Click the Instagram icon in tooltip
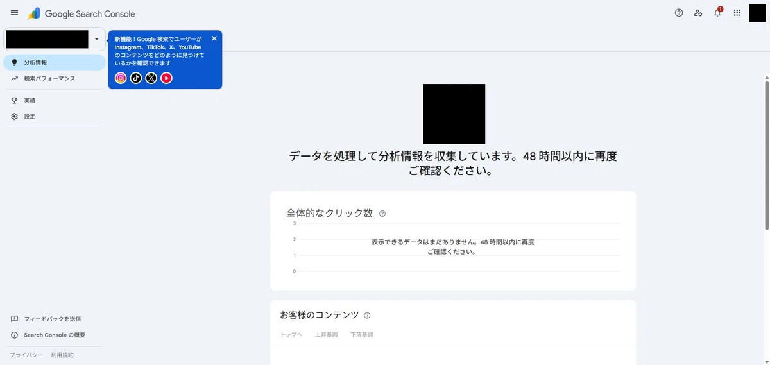The image size is (770, 365). pos(121,78)
